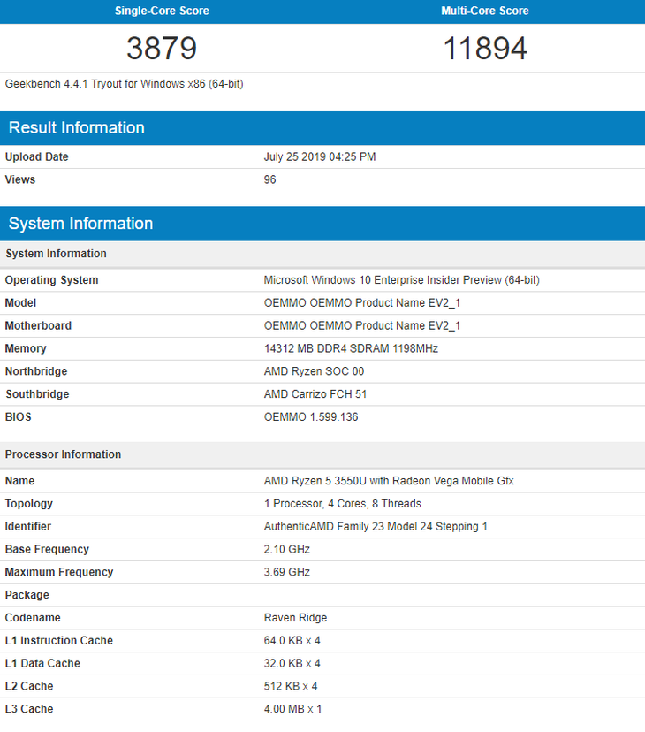Click the Topology label
645x732 pixels.
[x=29, y=504]
